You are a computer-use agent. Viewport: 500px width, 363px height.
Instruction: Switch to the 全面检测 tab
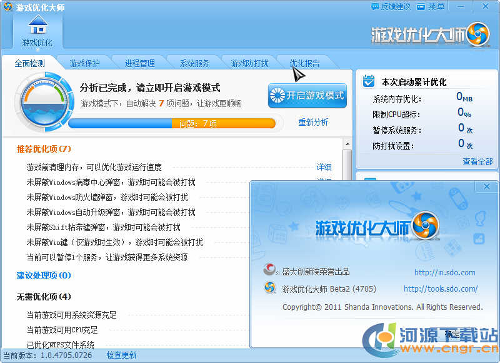(29, 63)
